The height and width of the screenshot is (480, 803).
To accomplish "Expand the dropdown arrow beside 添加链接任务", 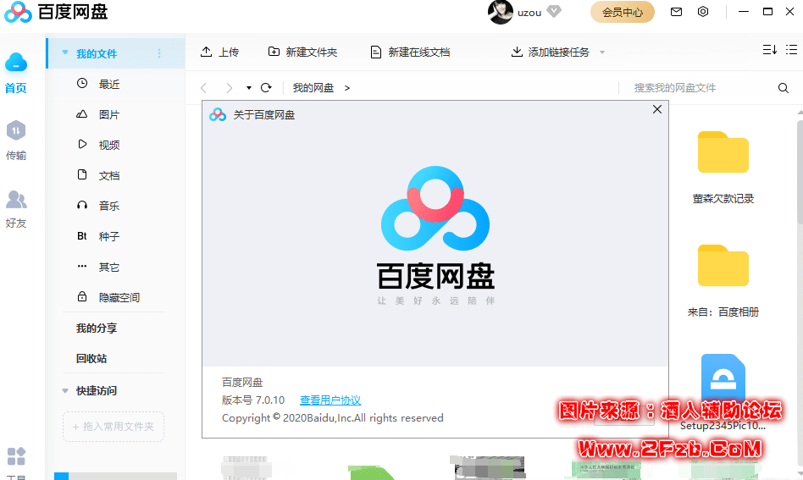I will click(x=602, y=52).
